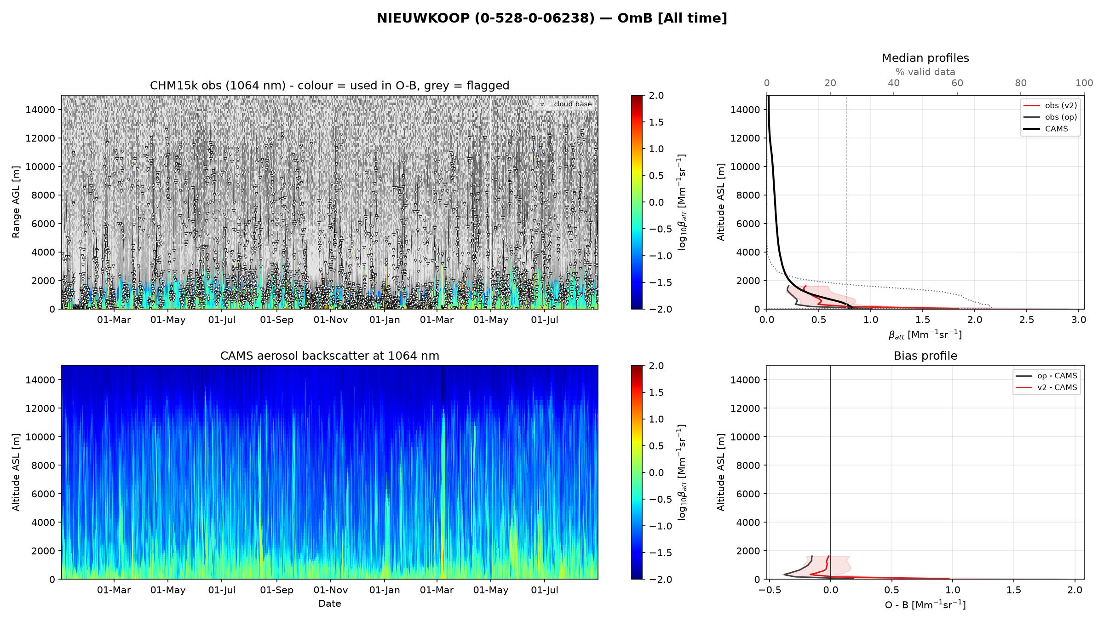This screenshot has height=621, width=1104.
Task: Click the O - B axis label
Action: pyautogui.click(x=925, y=604)
